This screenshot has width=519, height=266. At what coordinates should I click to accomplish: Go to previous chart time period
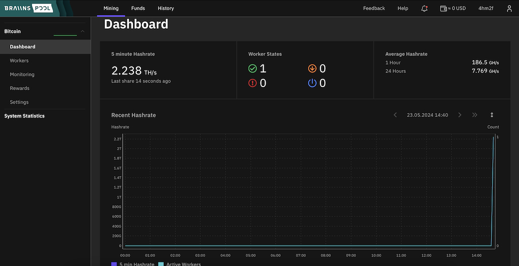[x=395, y=115]
